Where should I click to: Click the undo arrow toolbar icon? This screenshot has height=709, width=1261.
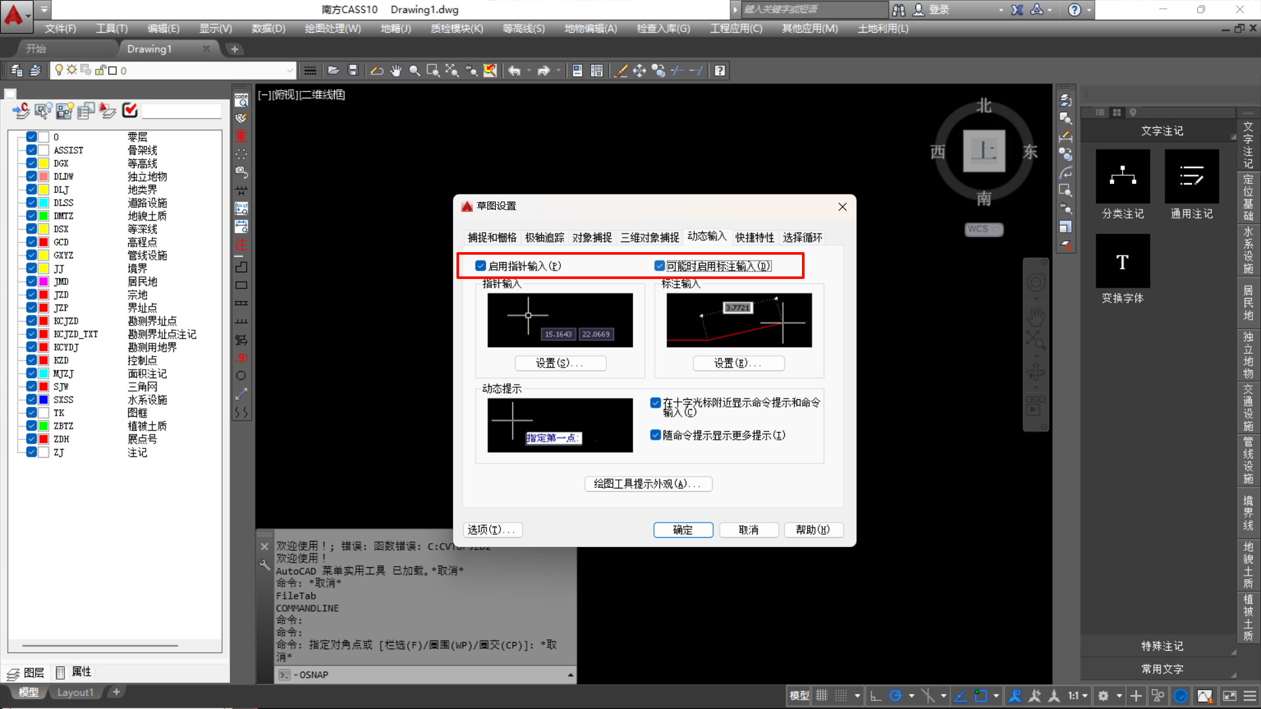coord(514,71)
